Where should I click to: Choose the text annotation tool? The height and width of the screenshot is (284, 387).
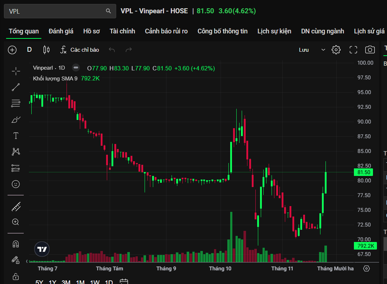pos(16,136)
